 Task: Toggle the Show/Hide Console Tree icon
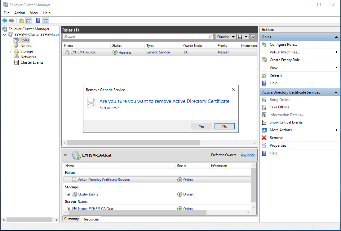(29, 21)
